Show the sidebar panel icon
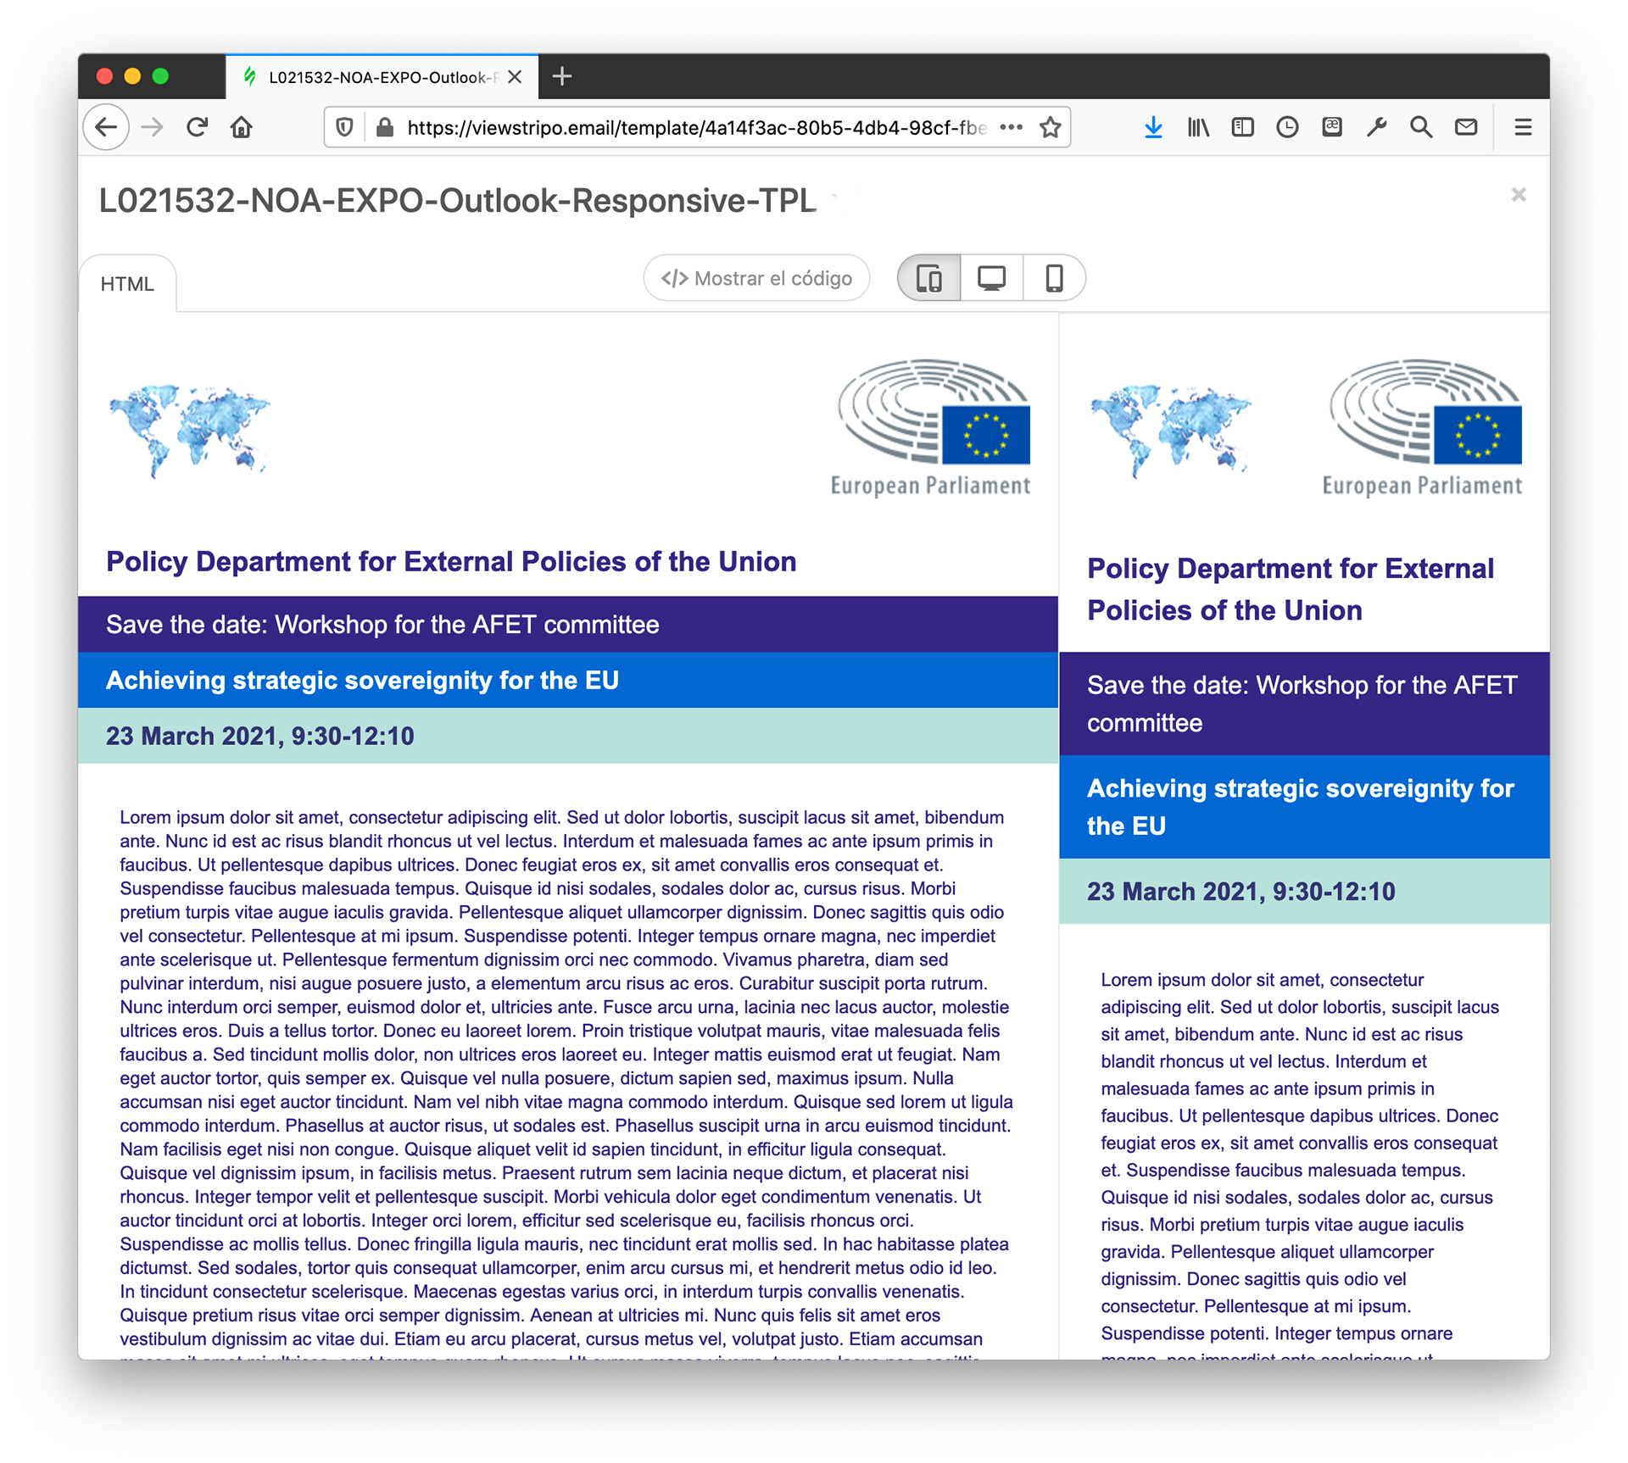Image resolution: width=1628 pixels, height=1463 pixels. click(1242, 127)
